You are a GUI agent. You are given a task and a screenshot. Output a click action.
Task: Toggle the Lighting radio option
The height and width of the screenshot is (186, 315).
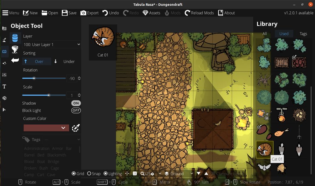pos(113,173)
